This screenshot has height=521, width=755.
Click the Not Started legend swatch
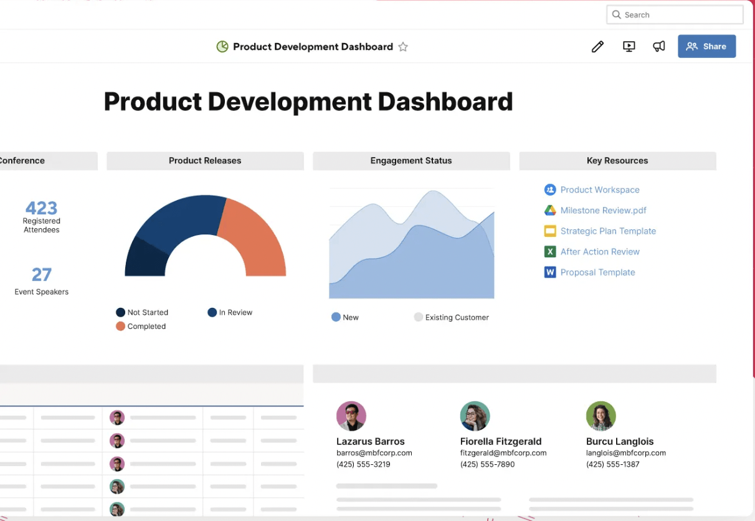click(x=120, y=312)
